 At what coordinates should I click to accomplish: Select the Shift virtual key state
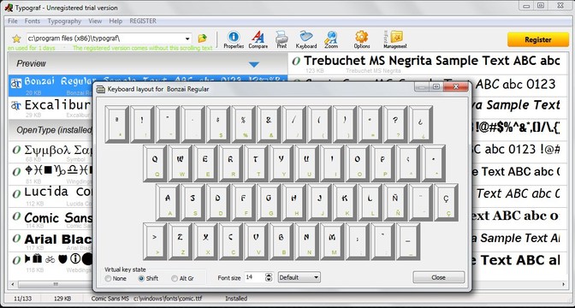click(148, 279)
